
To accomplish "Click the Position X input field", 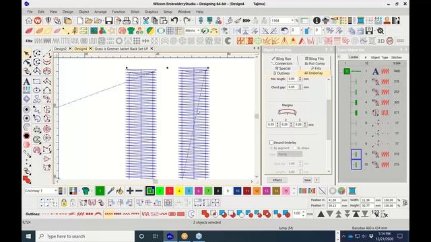I will (334, 200).
